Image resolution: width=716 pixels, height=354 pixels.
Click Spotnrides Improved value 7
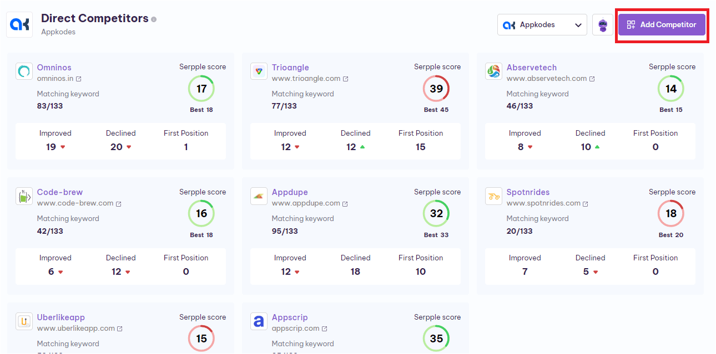[525, 271]
